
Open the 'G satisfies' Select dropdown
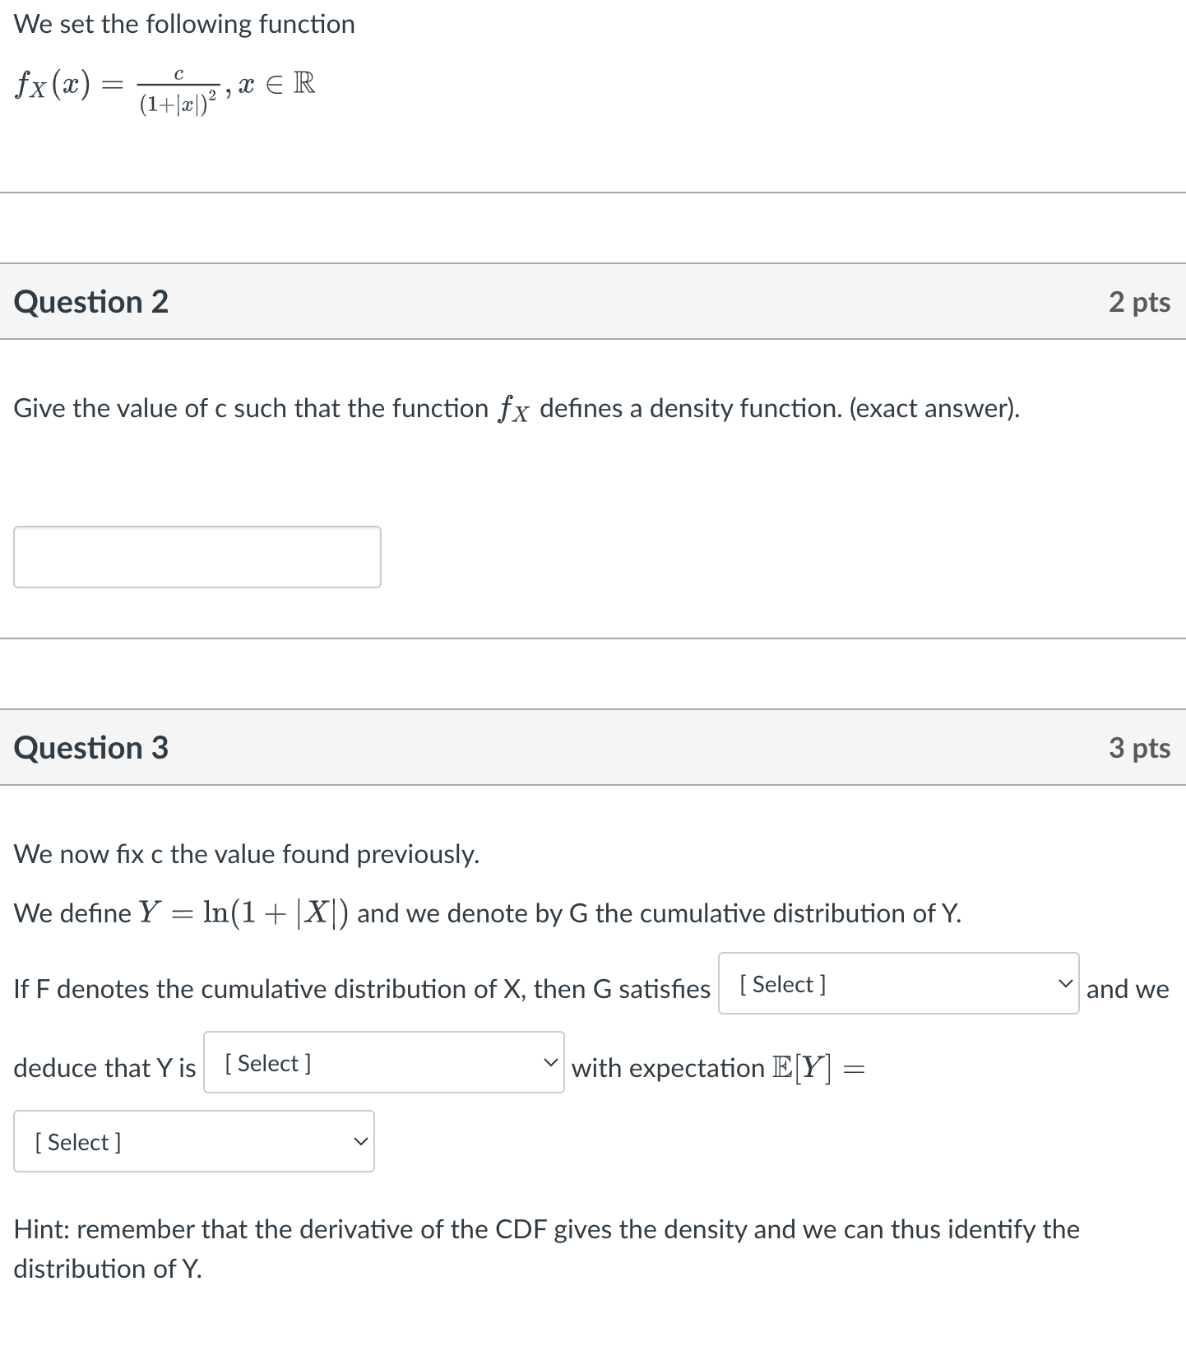click(899, 983)
